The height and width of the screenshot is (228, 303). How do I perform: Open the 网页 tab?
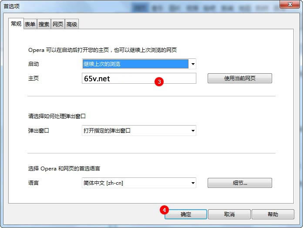click(58, 24)
